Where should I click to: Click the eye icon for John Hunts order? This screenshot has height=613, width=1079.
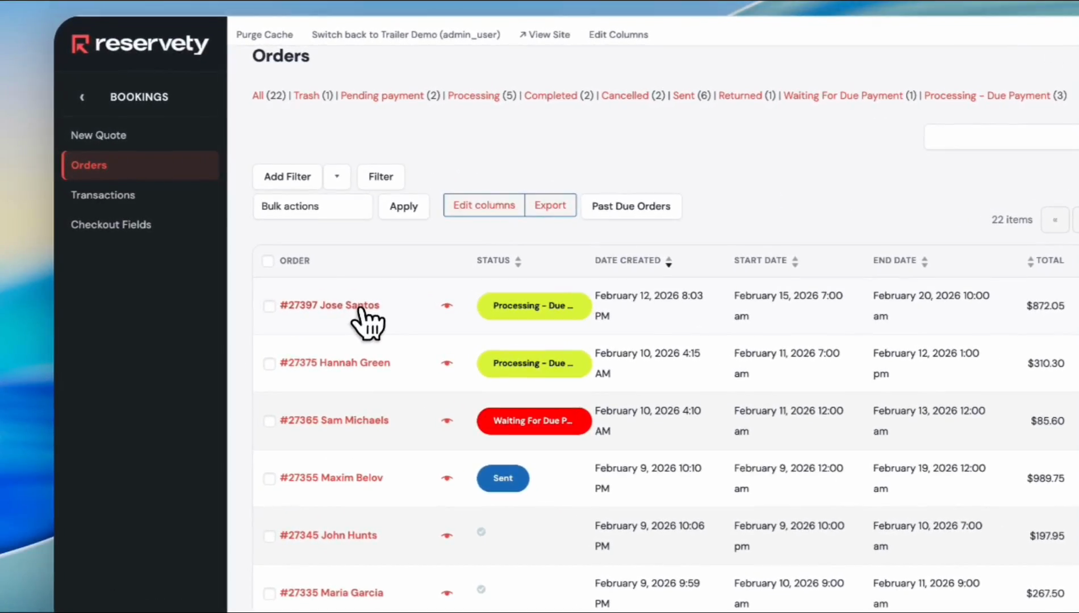pos(447,536)
